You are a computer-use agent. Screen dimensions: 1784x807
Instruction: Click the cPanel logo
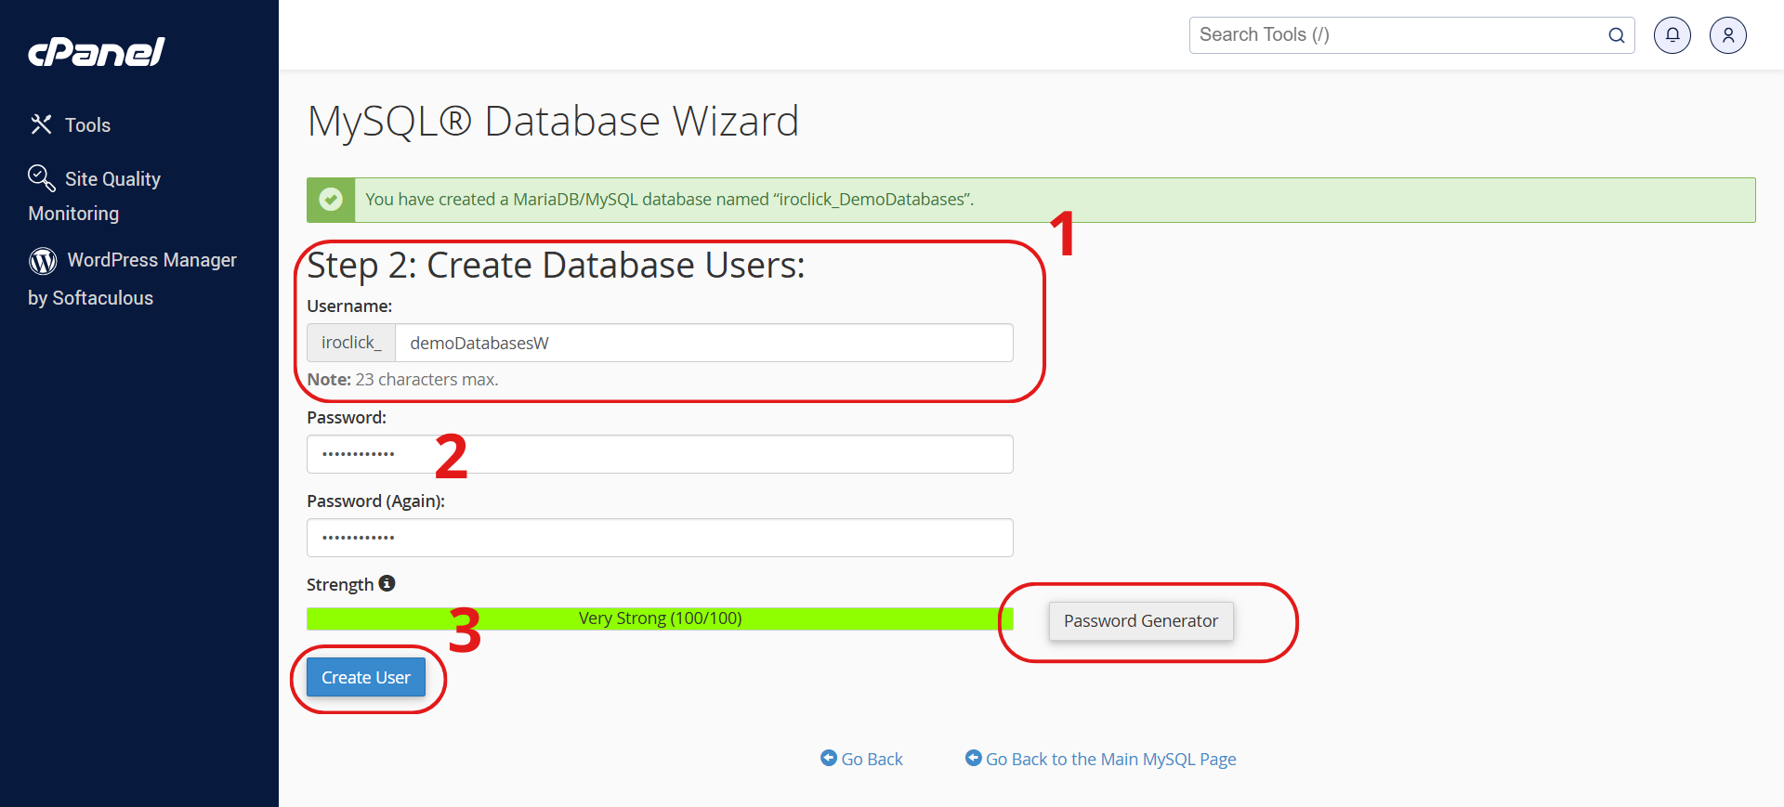[x=96, y=52]
